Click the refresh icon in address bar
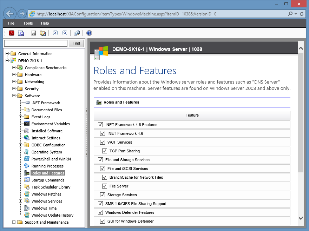 302,14
